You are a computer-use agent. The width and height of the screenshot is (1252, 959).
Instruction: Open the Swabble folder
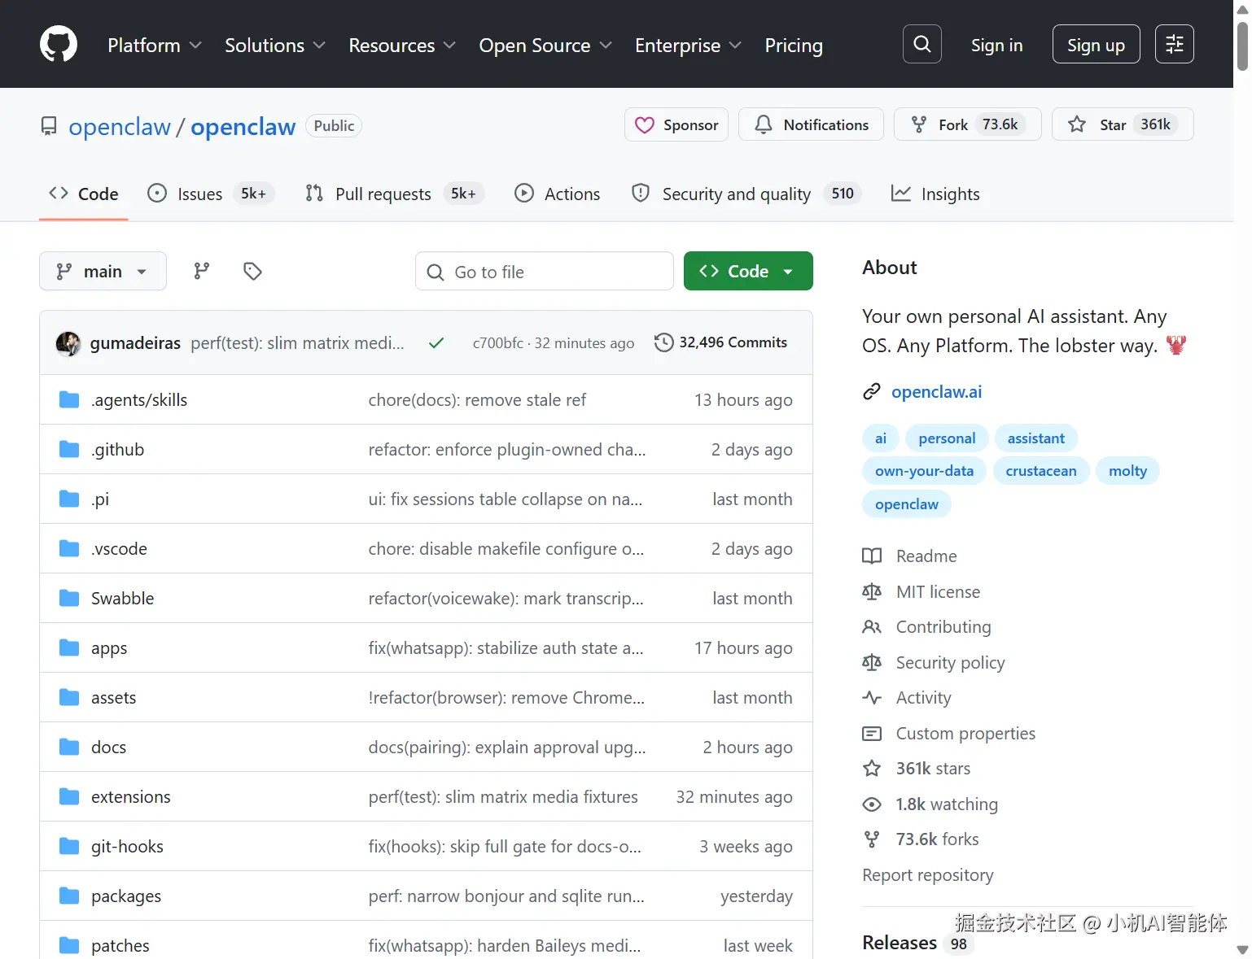122,599
